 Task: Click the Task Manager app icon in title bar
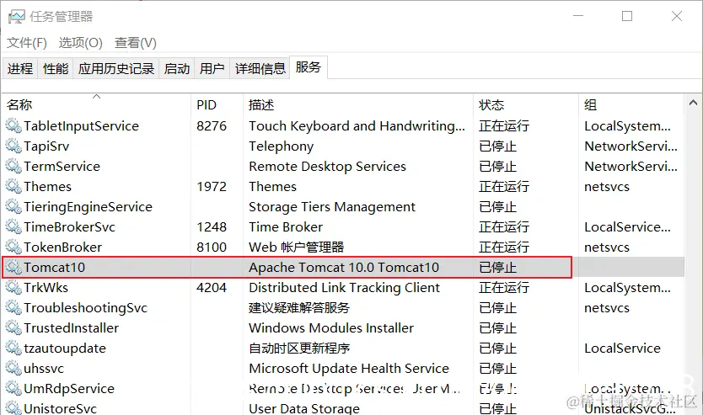pos(17,17)
